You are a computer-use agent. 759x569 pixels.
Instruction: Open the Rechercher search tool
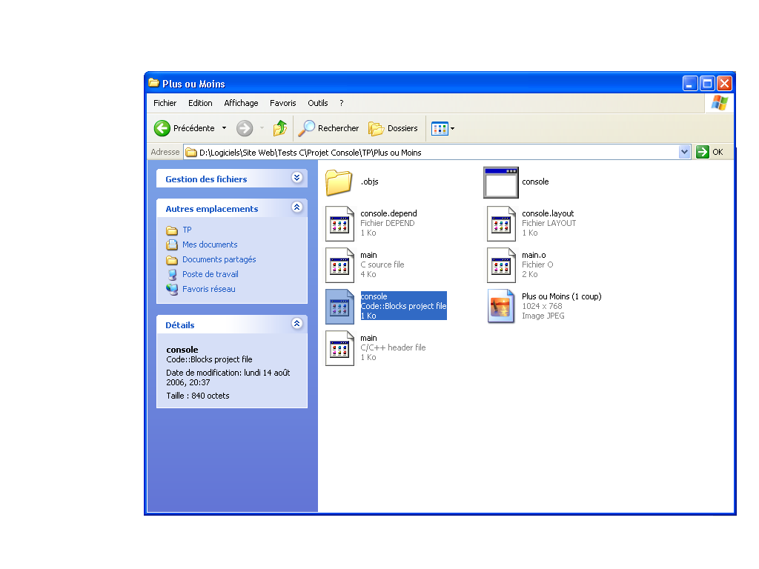328,128
